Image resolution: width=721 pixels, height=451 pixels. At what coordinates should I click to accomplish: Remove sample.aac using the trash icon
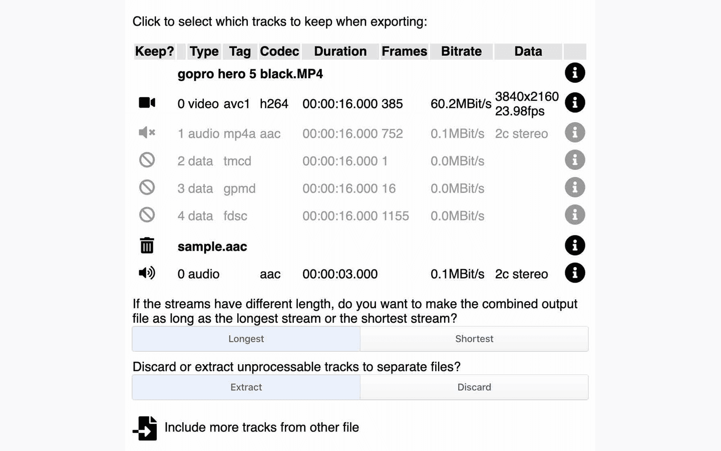(x=147, y=246)
